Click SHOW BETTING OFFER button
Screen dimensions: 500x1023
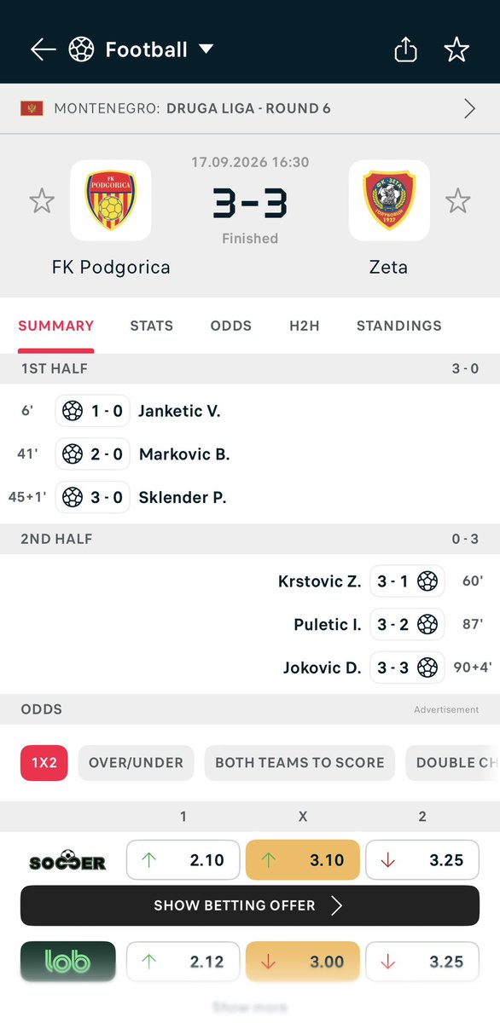click(x=250, y=905)
